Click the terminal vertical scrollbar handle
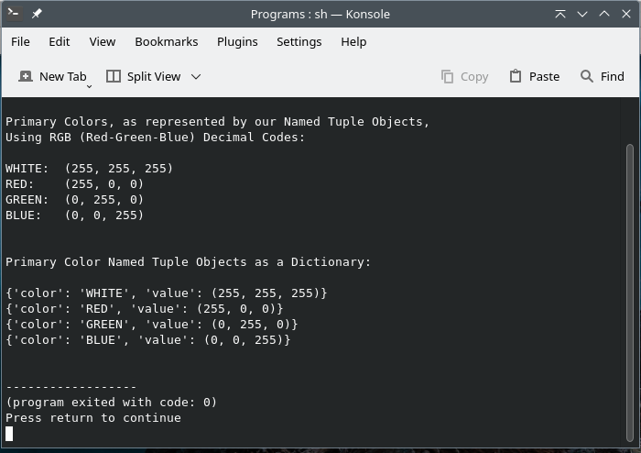Viewport: 641px width, 453px height. click(630, 293)
